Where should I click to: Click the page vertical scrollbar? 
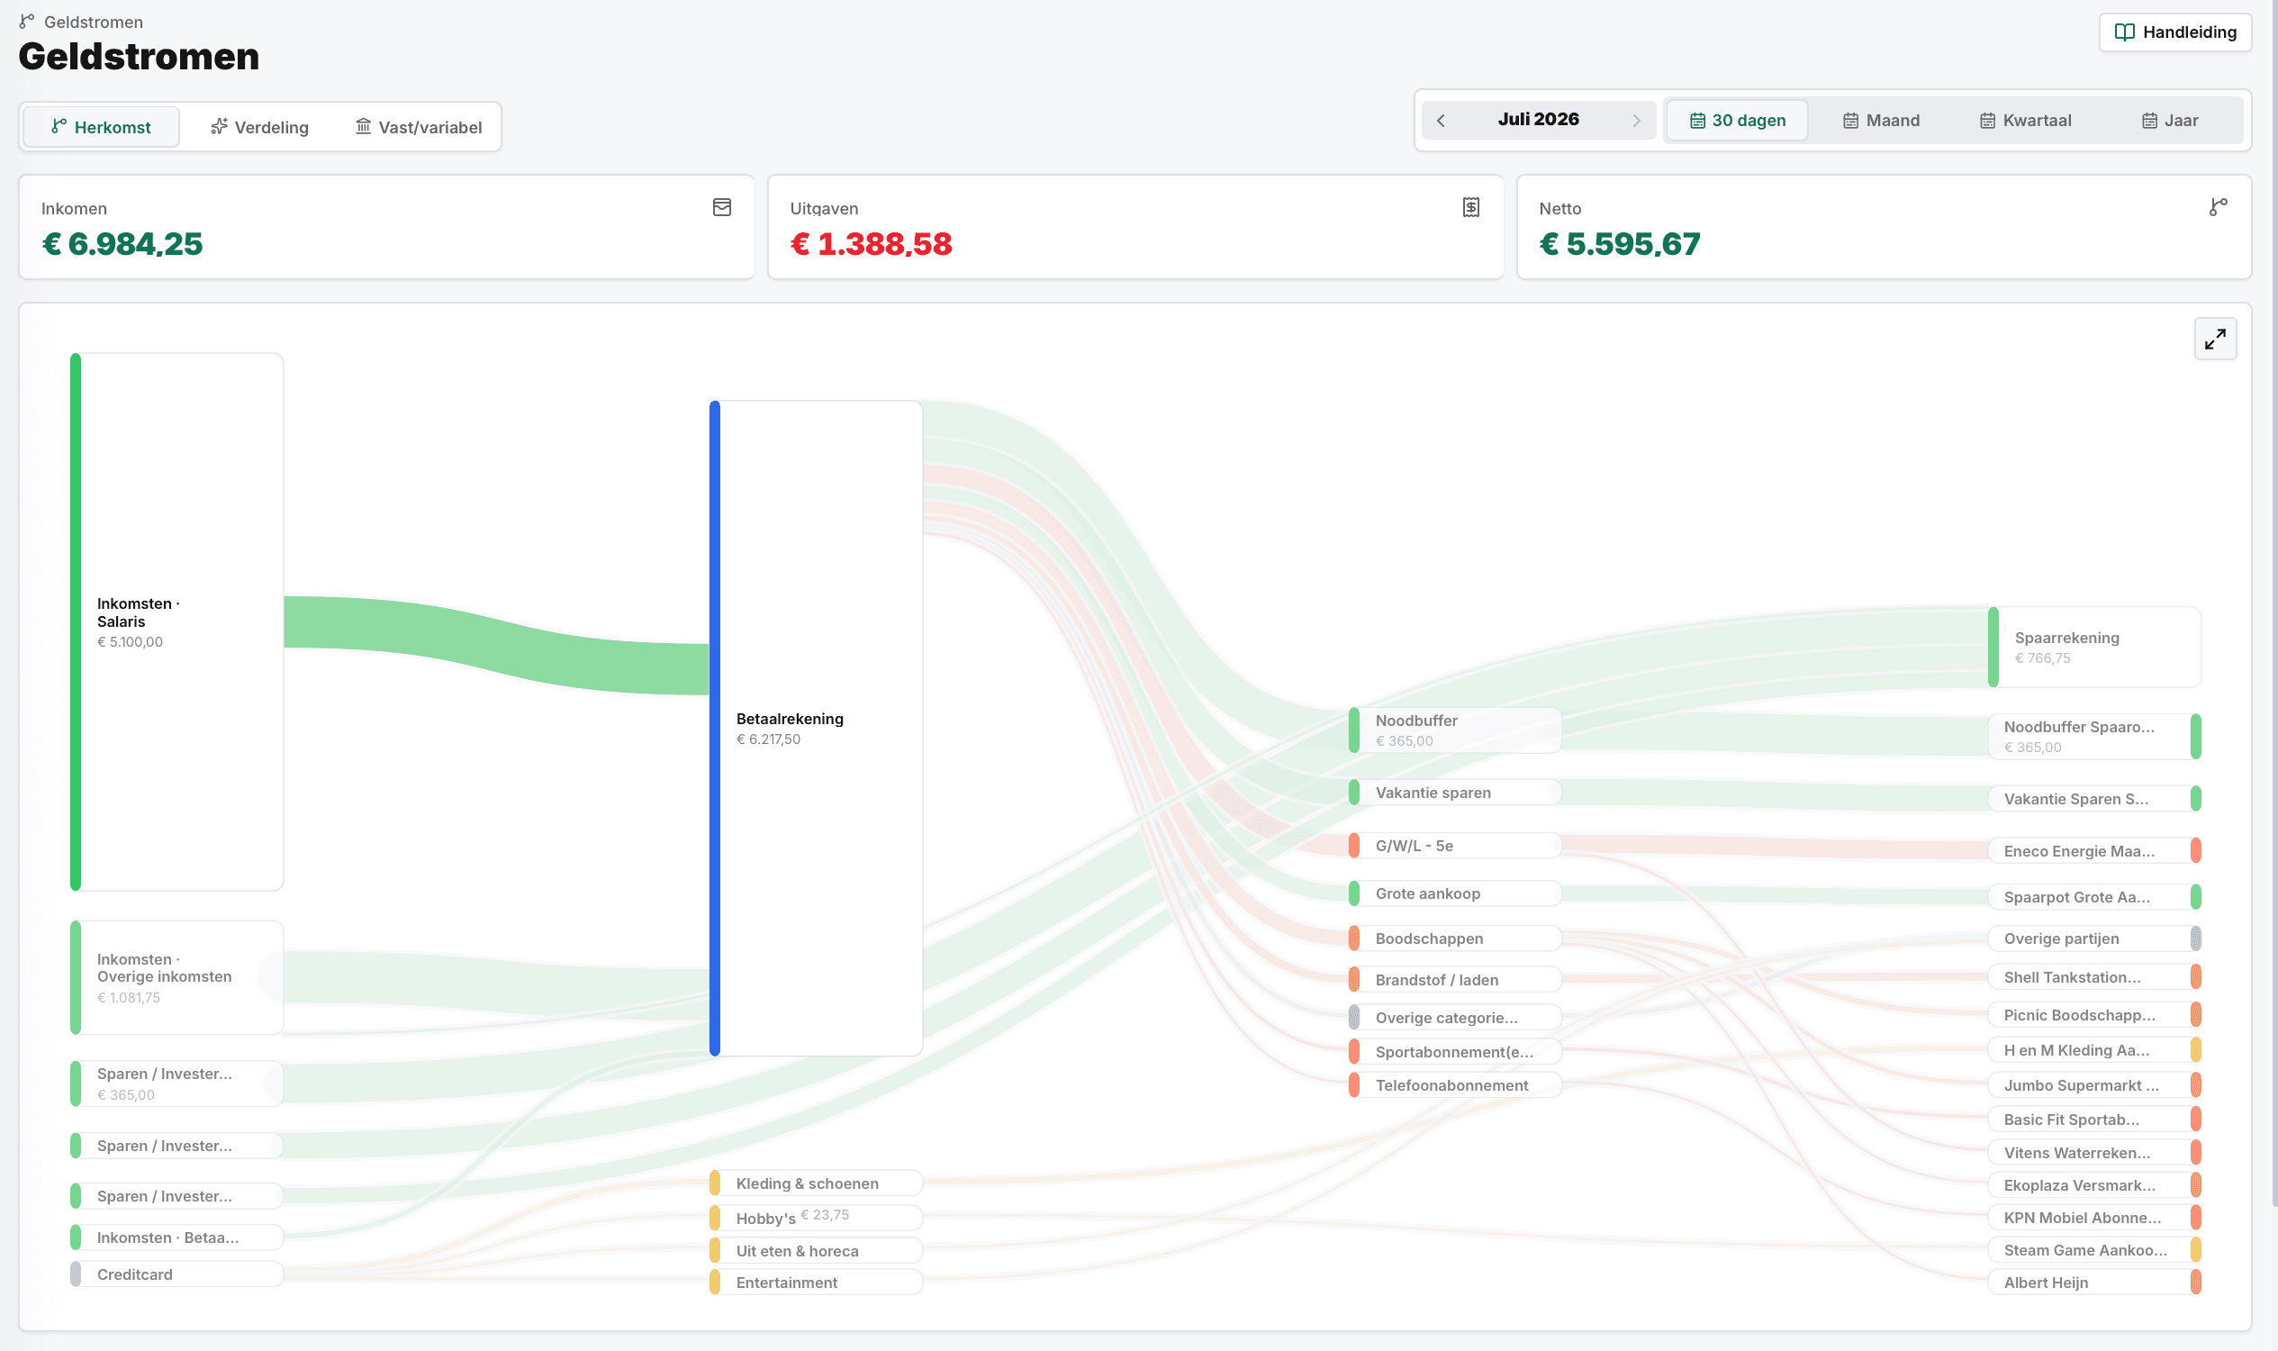[x=2274, y=604]
